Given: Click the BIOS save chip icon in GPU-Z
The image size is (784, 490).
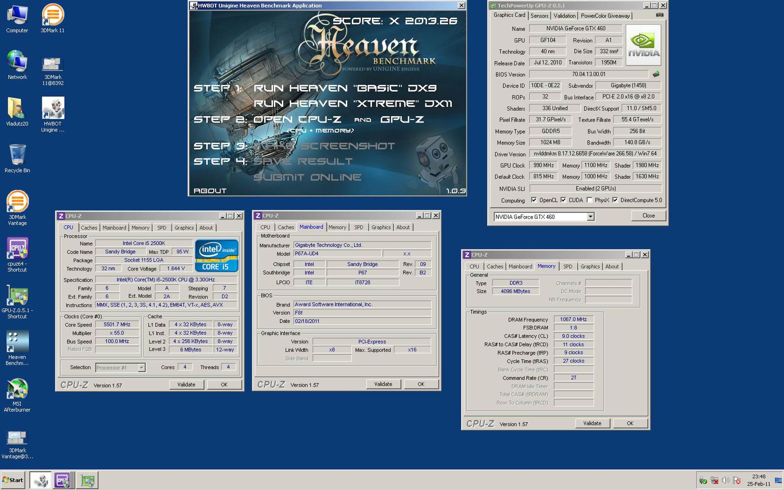Looking at the screenshot, I should pyautogui.click(x=656, y=74).
